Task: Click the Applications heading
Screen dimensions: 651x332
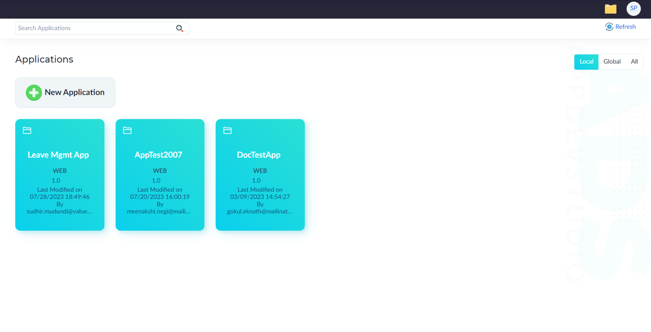Action: click(x=44, y=59)
